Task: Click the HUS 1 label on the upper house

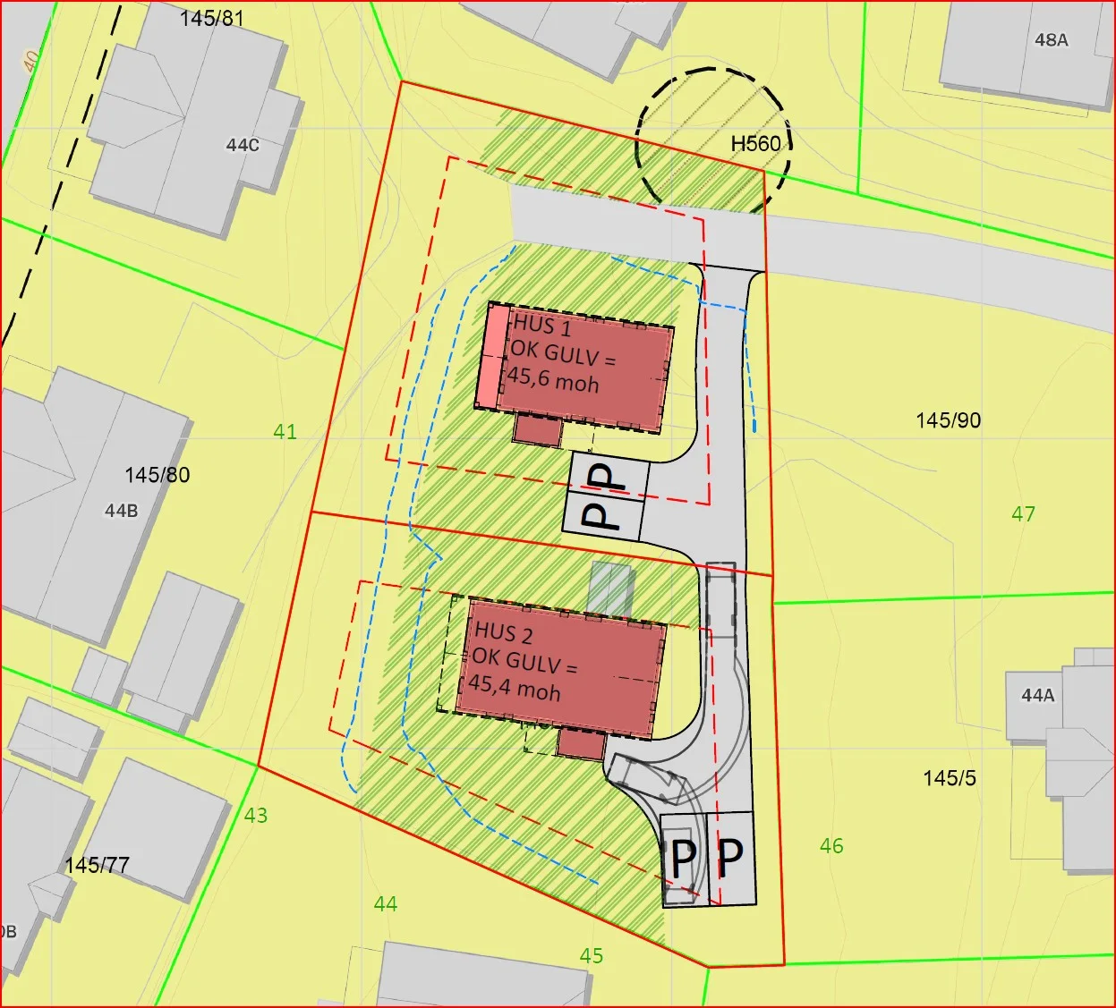Action: (541, 326)
